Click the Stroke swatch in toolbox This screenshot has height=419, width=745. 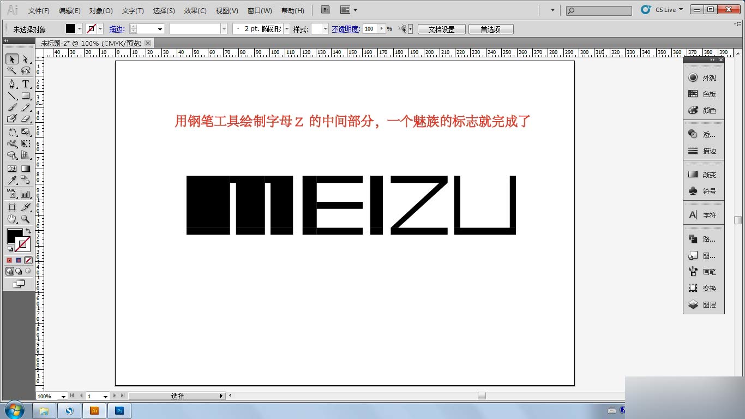coord(23,244)
